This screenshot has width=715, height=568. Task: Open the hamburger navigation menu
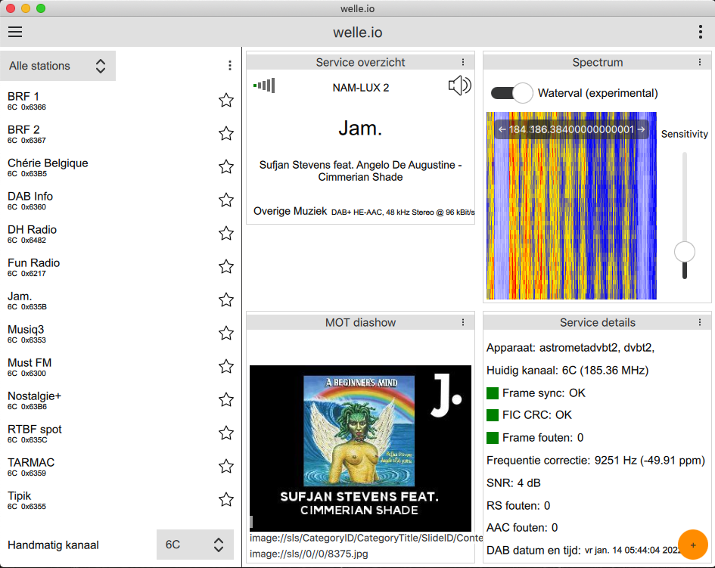(x=15, y=32)
